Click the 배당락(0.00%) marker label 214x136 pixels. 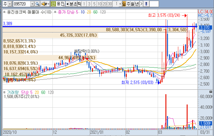pyautogui.click(x=87, y=51)
